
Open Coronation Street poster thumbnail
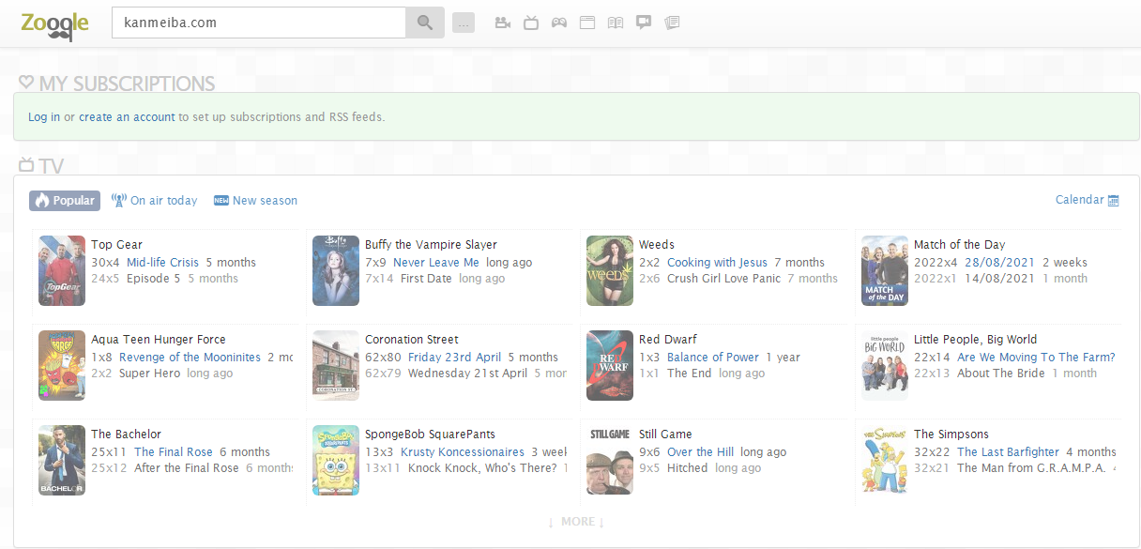(336, 365)
